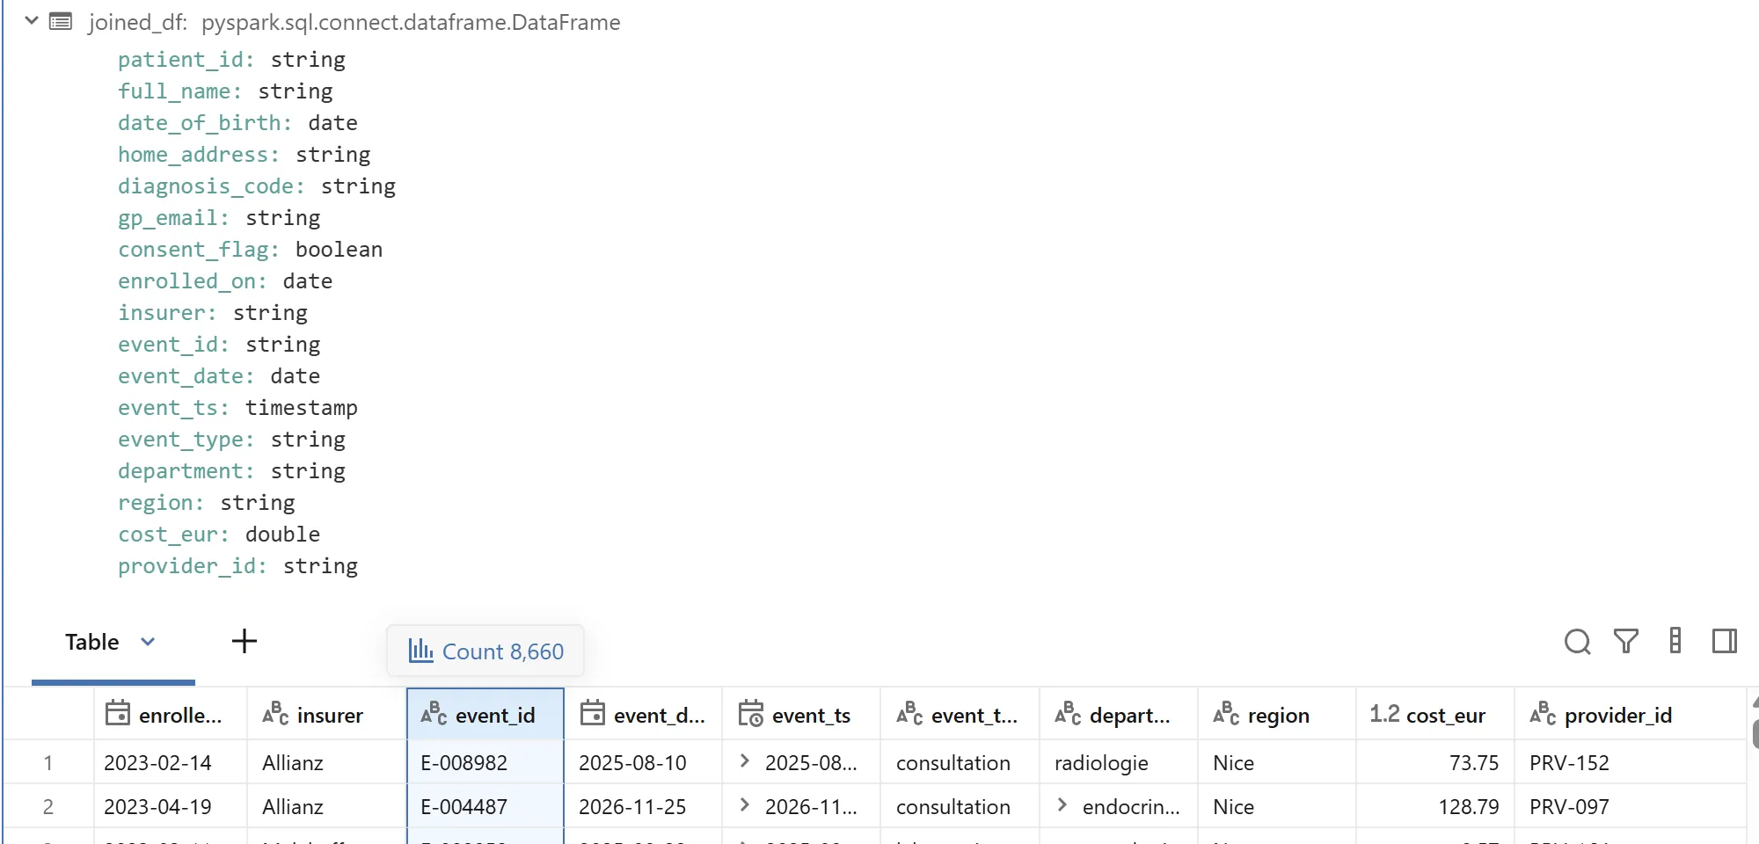The height and width of the screenshot is (844, 1759).
Task: Click the patient_id schema field
Action: point(231,60)
